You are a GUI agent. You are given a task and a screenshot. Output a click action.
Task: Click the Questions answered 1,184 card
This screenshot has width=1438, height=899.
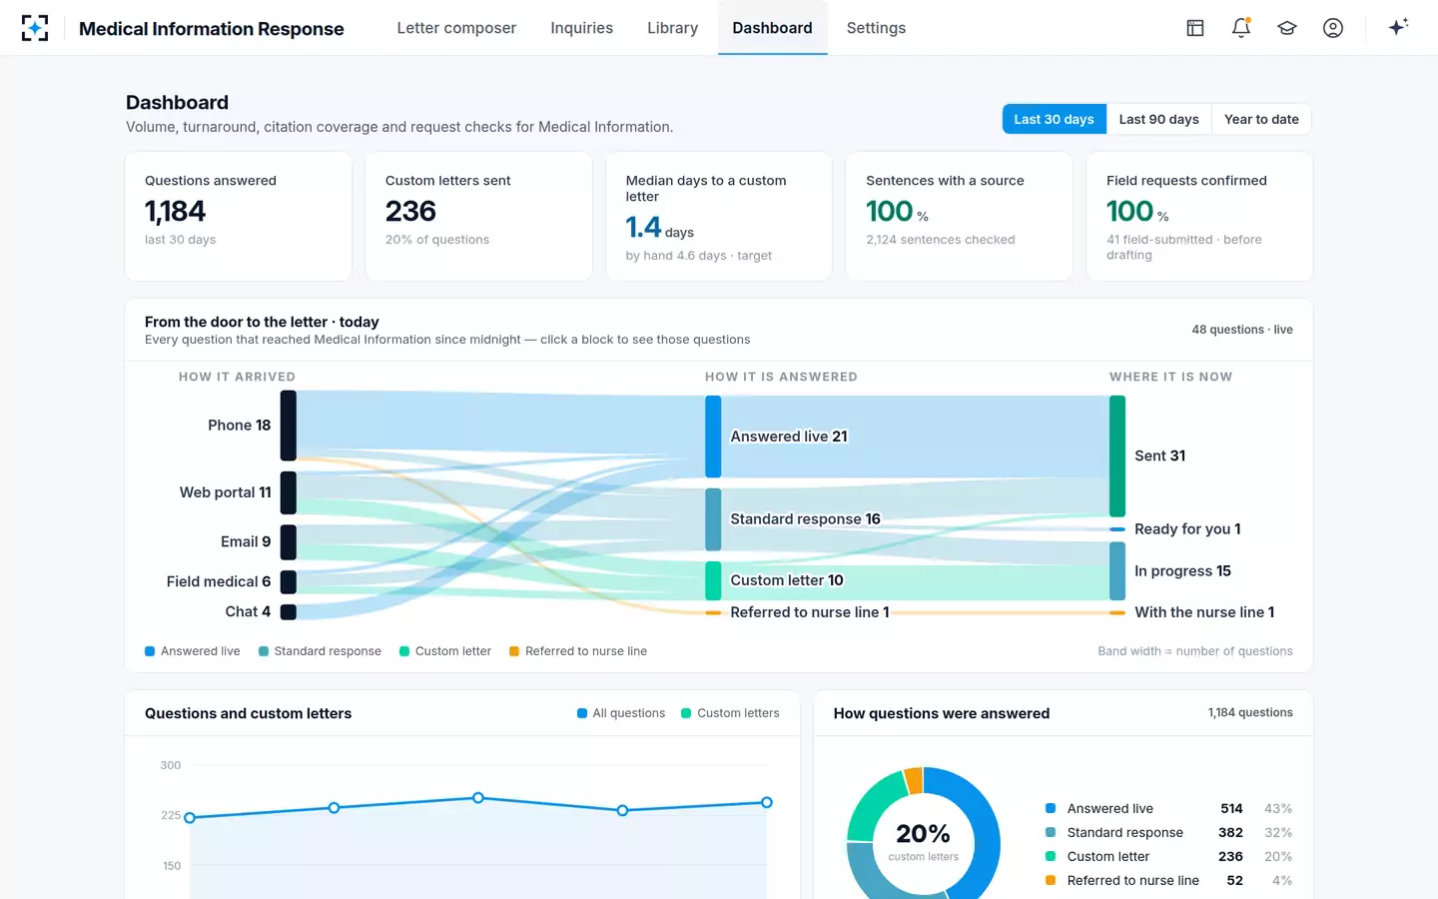coord(238,216)
